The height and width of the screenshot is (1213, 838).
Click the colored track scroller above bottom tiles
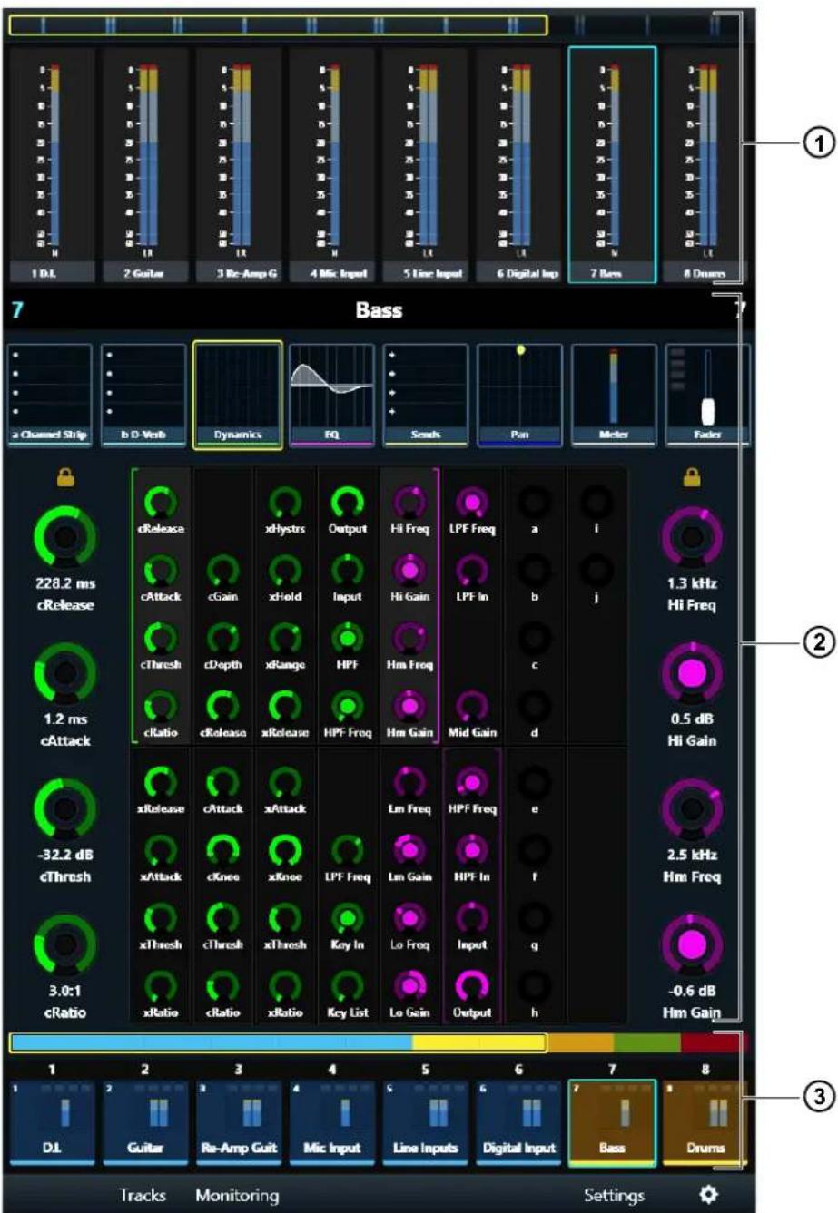coord(379,1042)
